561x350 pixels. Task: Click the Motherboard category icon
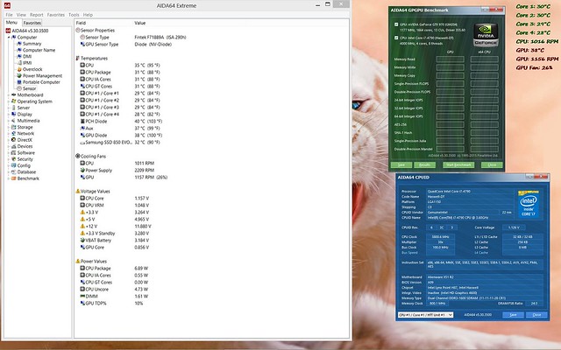coord(14,95)
